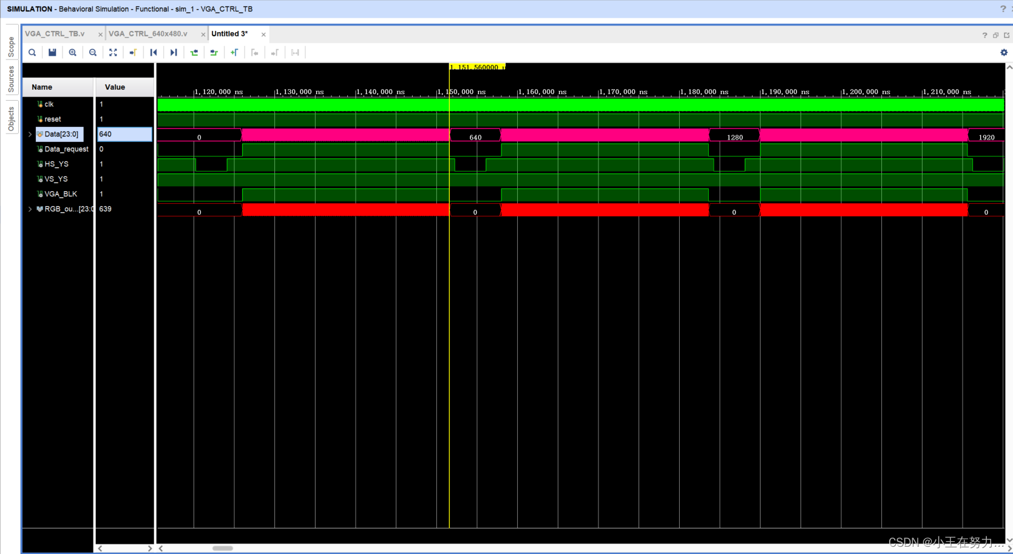Click the 1,130,000 ns ruler label
The image size is (1013, 554).
[x=299, y=92]
